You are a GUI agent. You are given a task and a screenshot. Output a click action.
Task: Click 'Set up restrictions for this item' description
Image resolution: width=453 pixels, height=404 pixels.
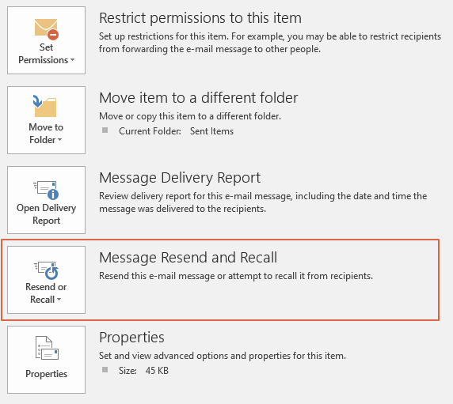pyautogui.click(x=270, y=43)
